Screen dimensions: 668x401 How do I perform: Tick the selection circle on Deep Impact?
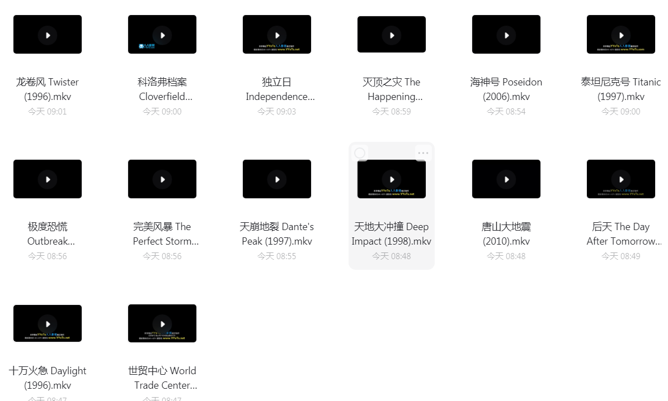[x=360, y=153]
